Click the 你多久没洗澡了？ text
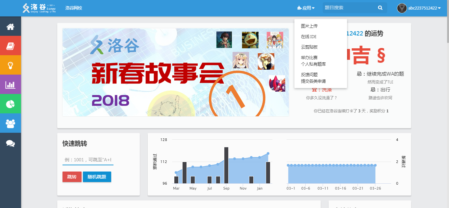This screenshot has width=449, height=208. click(x=322, y=98)
